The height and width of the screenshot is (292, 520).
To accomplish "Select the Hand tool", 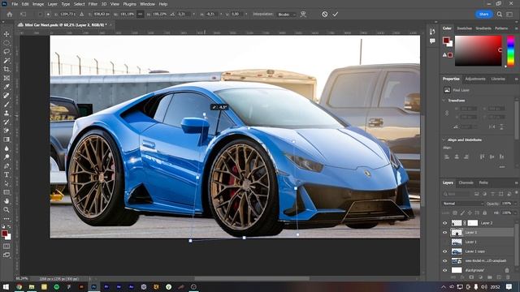I will click(x=6, y=201).
